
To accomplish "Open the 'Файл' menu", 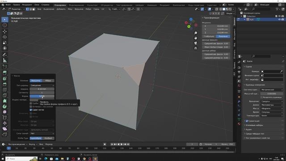I will tap(8, 5).
